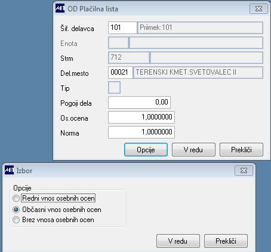Cancel with Prekliči in Izbor dialog
The image size is (271, 252).
[226, 241]
